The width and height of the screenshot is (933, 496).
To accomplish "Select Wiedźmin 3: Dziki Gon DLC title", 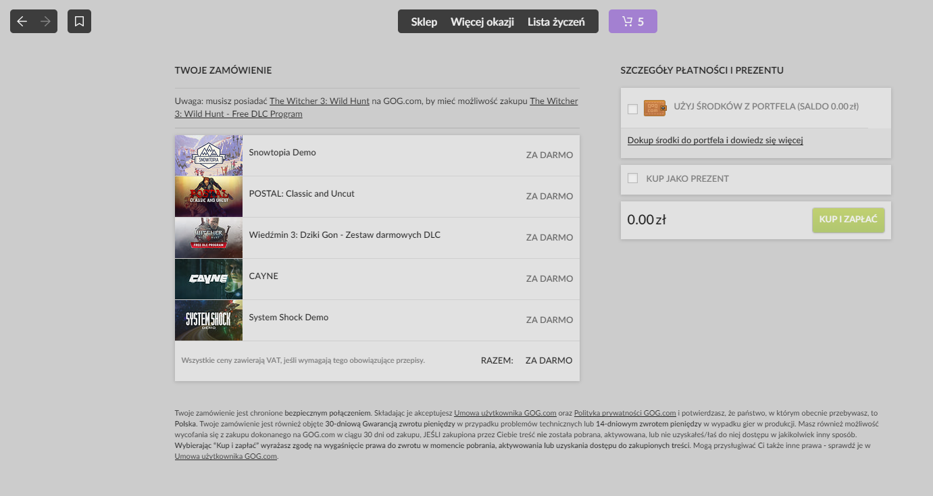I will point(345,235).
